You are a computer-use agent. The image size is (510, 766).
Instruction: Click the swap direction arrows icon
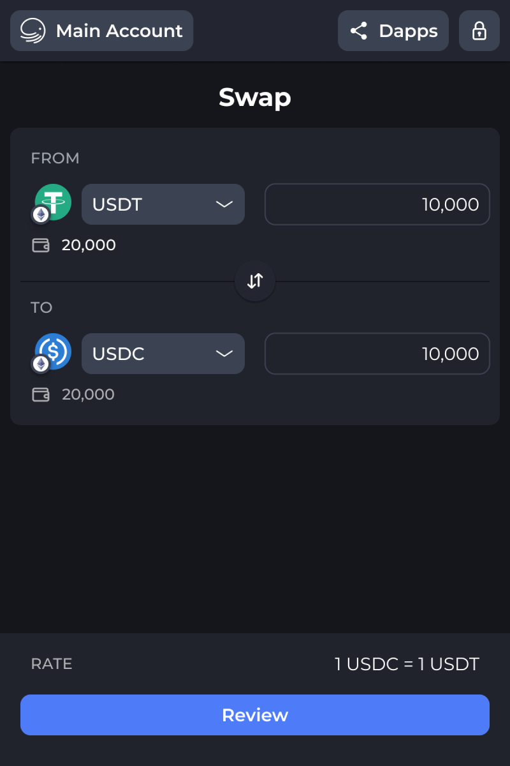coord(255,281)
